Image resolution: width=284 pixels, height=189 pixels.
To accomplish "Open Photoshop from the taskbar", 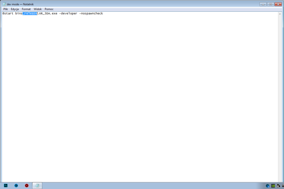I will (x=6, y=185).
